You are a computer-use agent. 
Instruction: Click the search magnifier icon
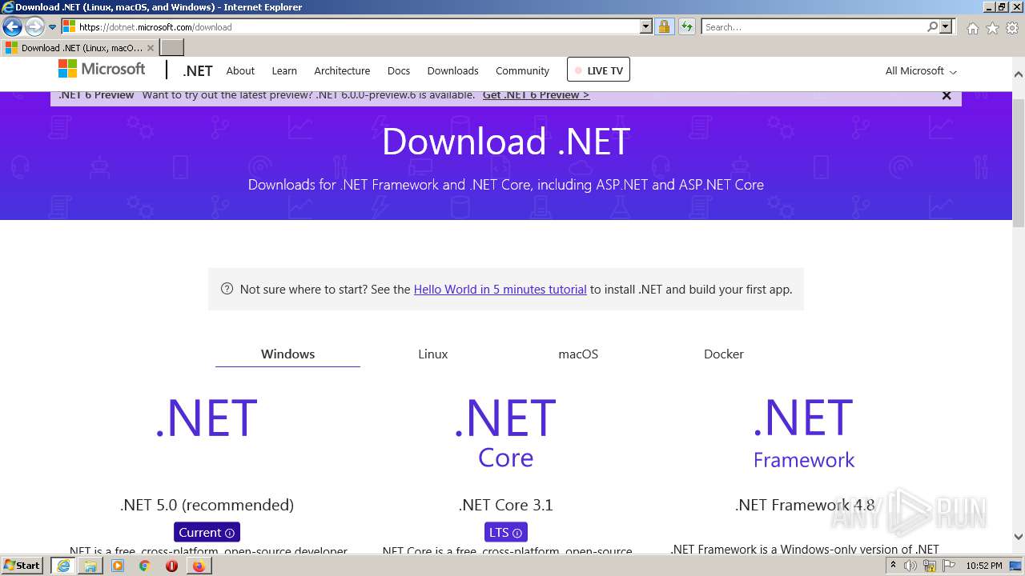point(932,26)
